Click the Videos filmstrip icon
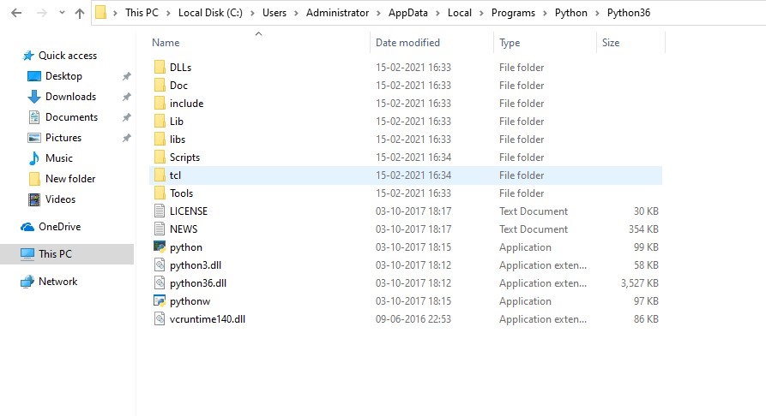Viewport: 766px width, 416px height. tap(34, 199)
